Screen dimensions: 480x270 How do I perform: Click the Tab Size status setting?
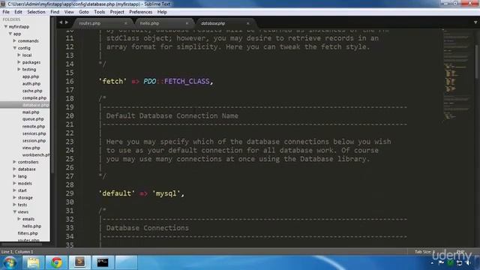click(425, 252)
